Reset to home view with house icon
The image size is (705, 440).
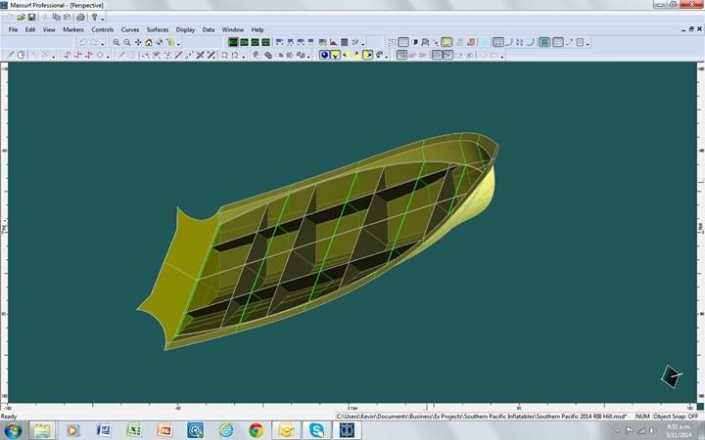[149, 42]
